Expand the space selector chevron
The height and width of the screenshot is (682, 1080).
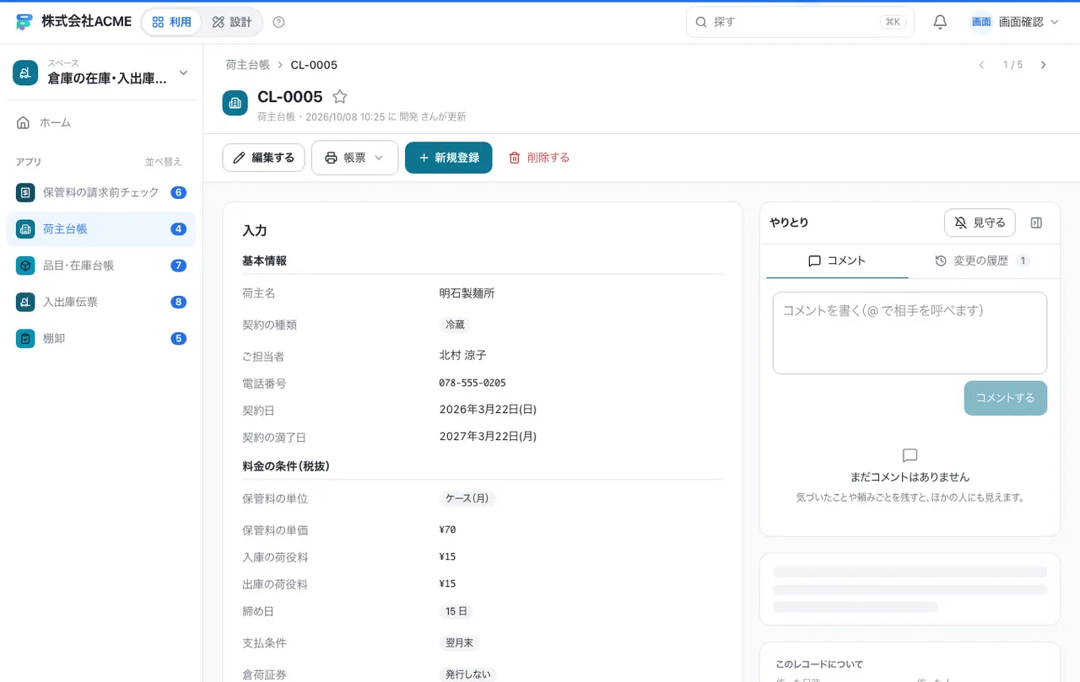pyautogui.click(x=183, y=73)
